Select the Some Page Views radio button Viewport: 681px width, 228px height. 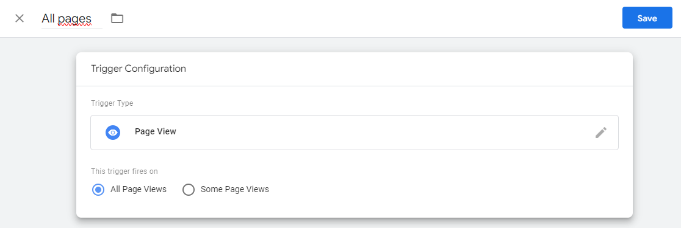pyautogui.click(x=189, y=190)
